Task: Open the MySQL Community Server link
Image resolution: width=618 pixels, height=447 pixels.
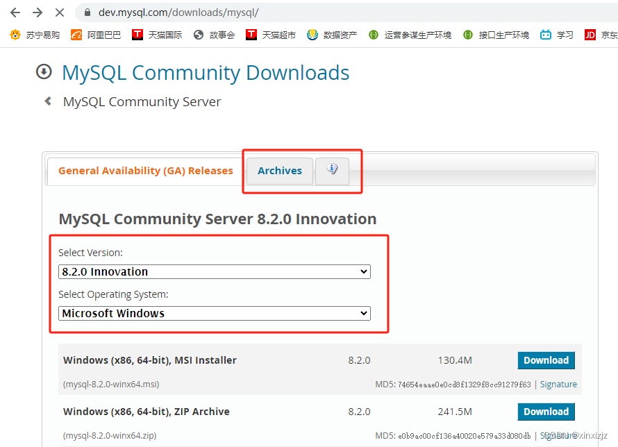Action: tap(142, 101)
